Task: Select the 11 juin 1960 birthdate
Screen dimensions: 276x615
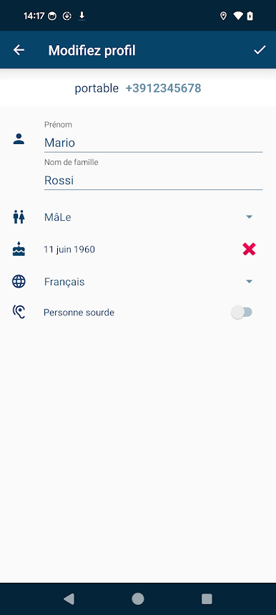Action: coord(69,249)
